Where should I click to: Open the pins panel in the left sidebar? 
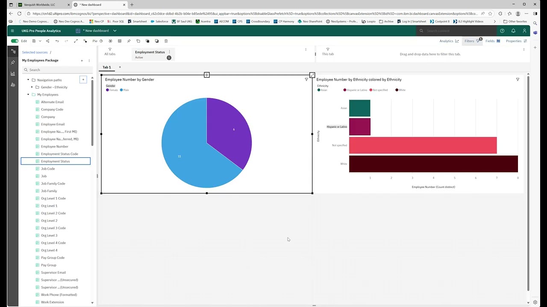tap(13, 62)
